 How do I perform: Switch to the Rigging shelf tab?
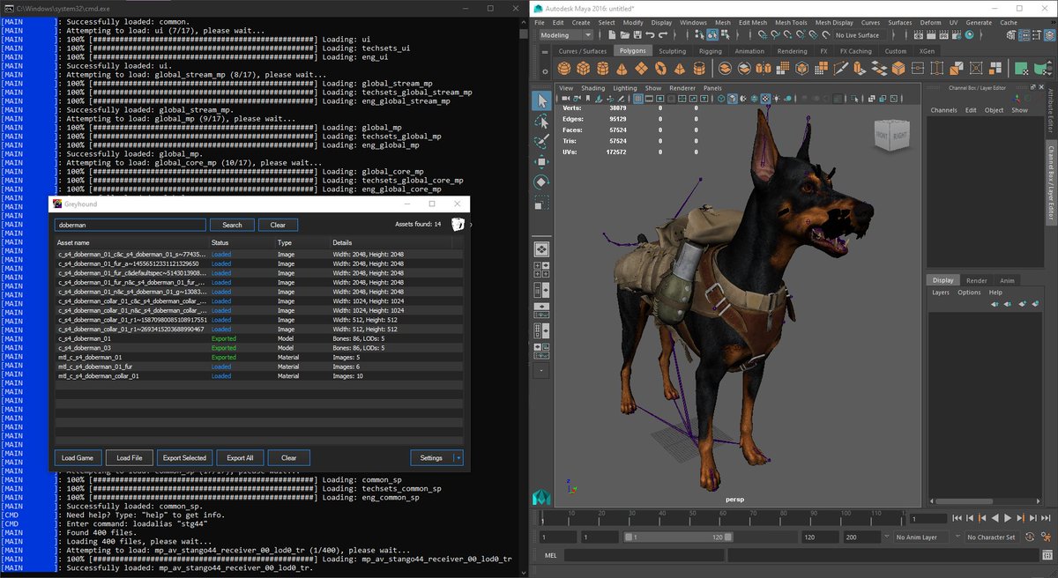[710, 51]
